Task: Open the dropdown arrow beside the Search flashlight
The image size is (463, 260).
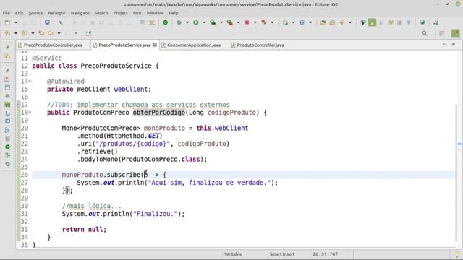Action: 350,22
